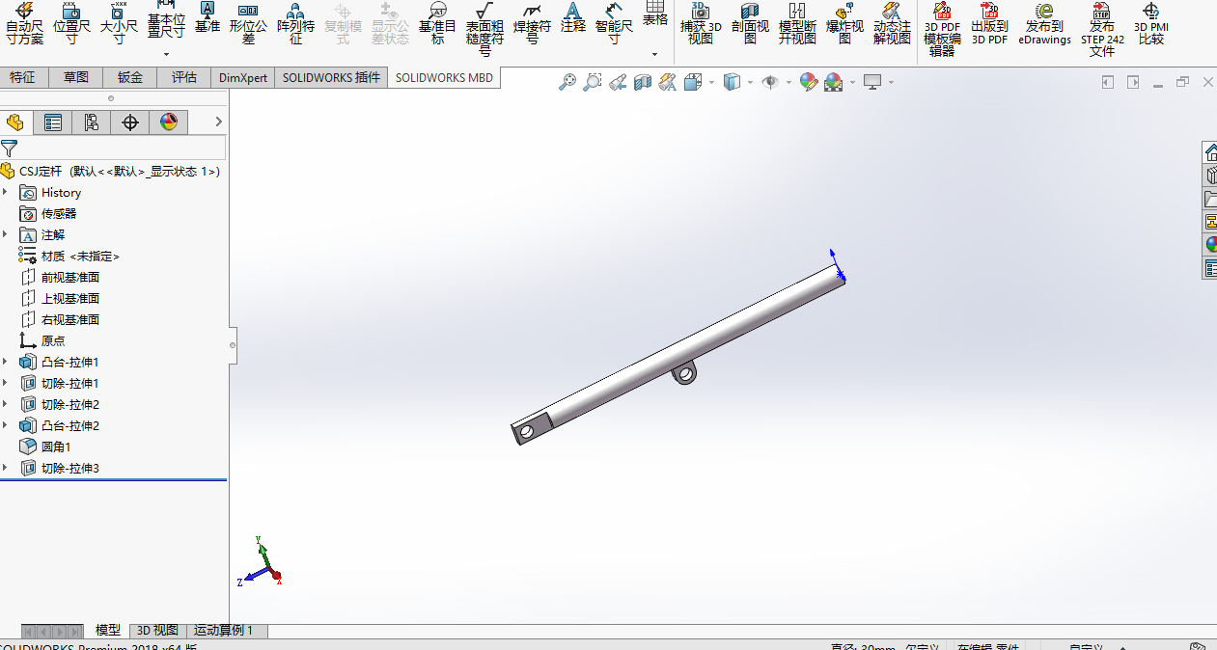The width and height of the screenshot is (1217, 650).
Task: Click Publish to 3D PDF (出版到3D PDF)
Action: coord(989,24)
